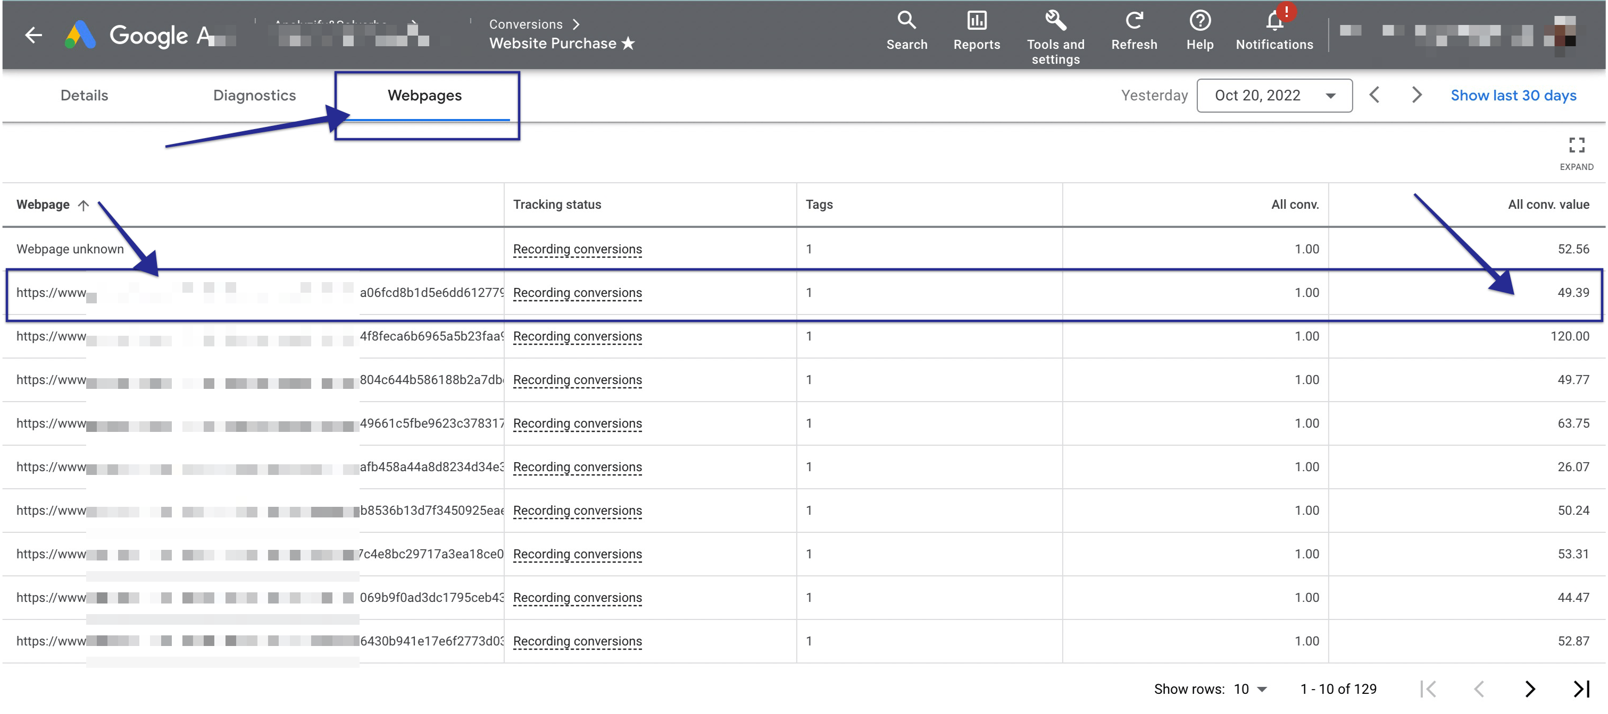
Task: Open the account avatar menu
Action: click(1561, 35)
